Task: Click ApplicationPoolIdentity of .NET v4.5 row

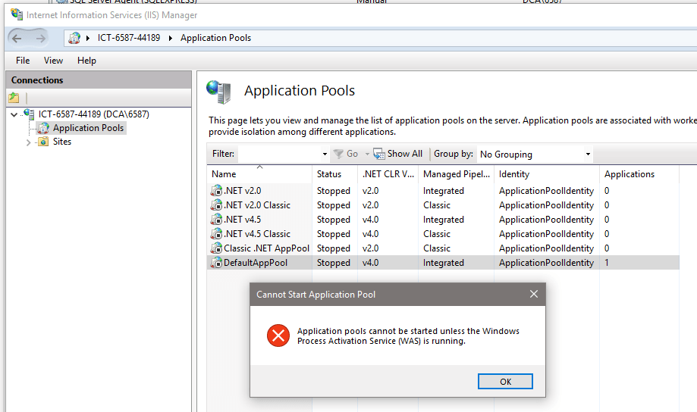Action: point(546,220)
